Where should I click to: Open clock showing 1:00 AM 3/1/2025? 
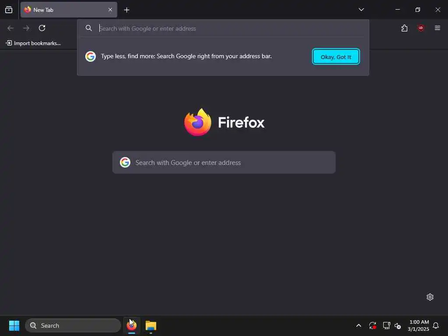pyautogui.click(x=419, y=325)
